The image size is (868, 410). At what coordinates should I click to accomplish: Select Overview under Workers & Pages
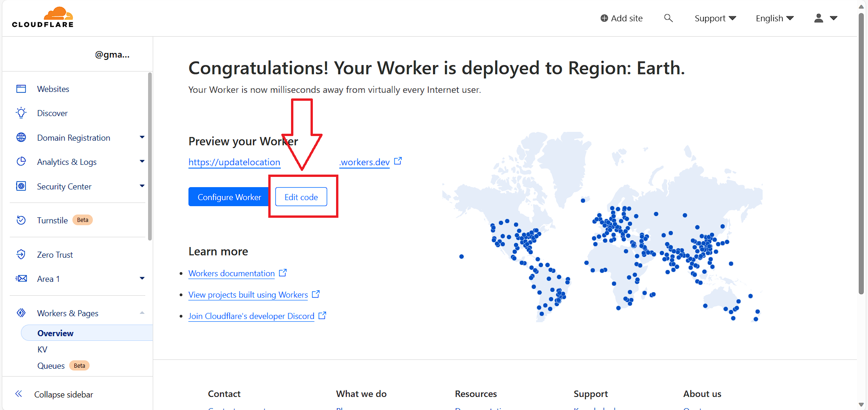[55, 333]
